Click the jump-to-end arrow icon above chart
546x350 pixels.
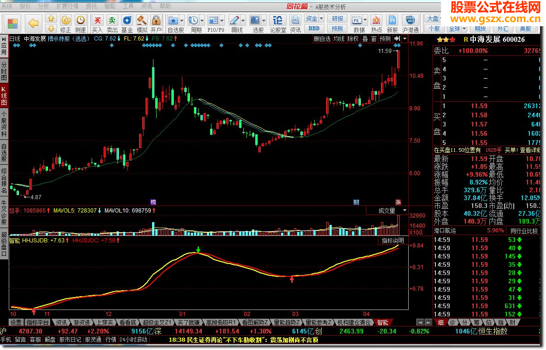(397, 39)
